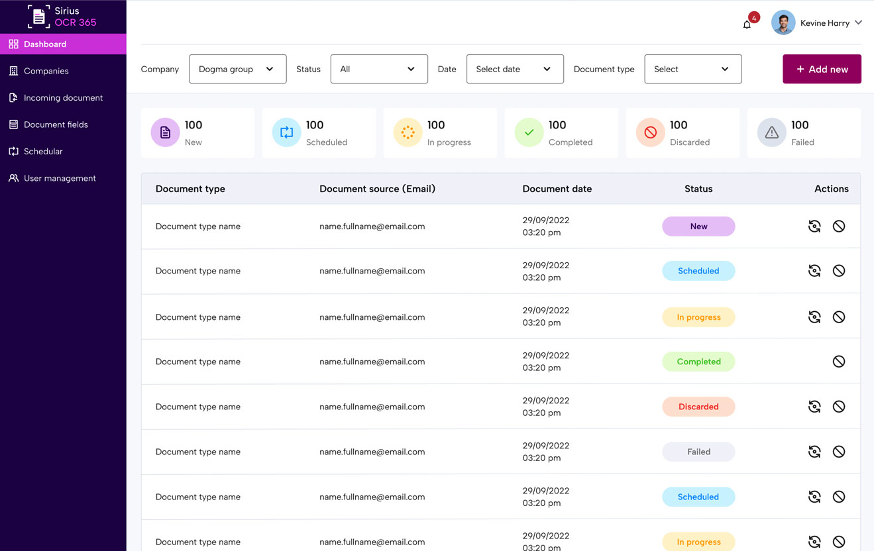Click the Scheduled summary card icon
874x551 pixels.
[286, 132]
